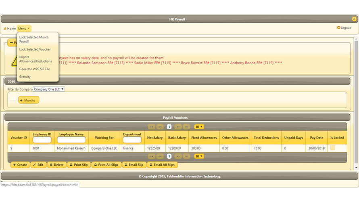This screenshot has height=202, width=359.
Task: Click Print All Slips button
Action: point(106,164)
